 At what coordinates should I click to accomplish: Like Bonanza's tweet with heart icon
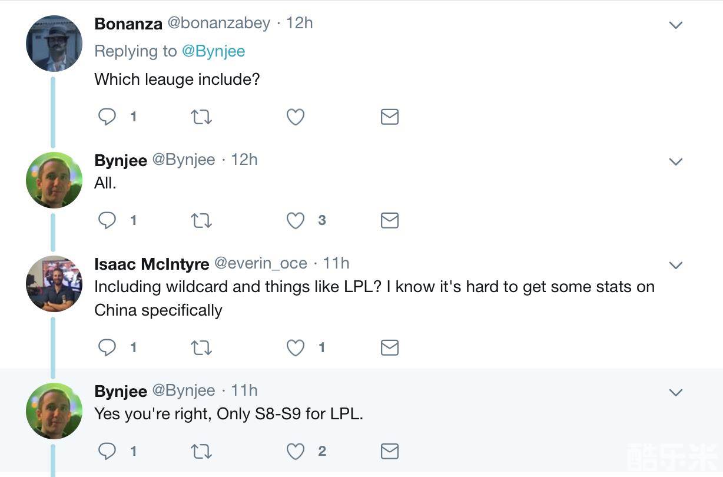[x=295, y=117]
